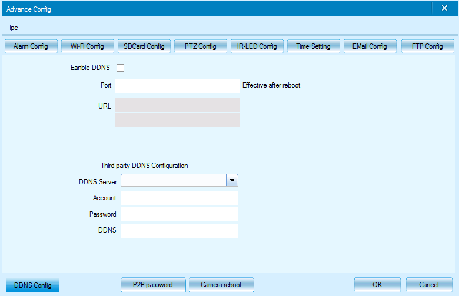459x296 pixels.
Task: Cancel the Advance Config dialog
Action: [429, 285]
